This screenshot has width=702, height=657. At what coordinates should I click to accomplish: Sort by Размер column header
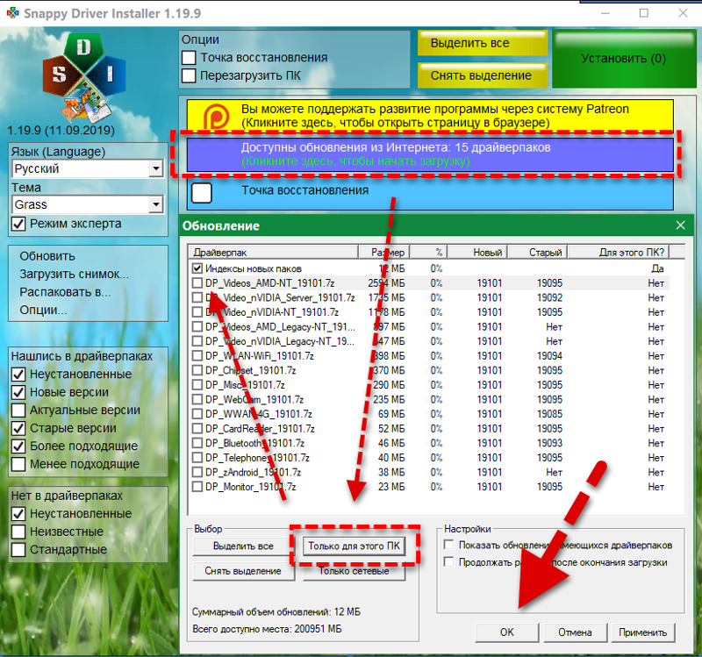pos(384,252)
